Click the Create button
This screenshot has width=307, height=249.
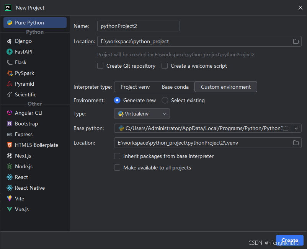[x=289, y=240]
